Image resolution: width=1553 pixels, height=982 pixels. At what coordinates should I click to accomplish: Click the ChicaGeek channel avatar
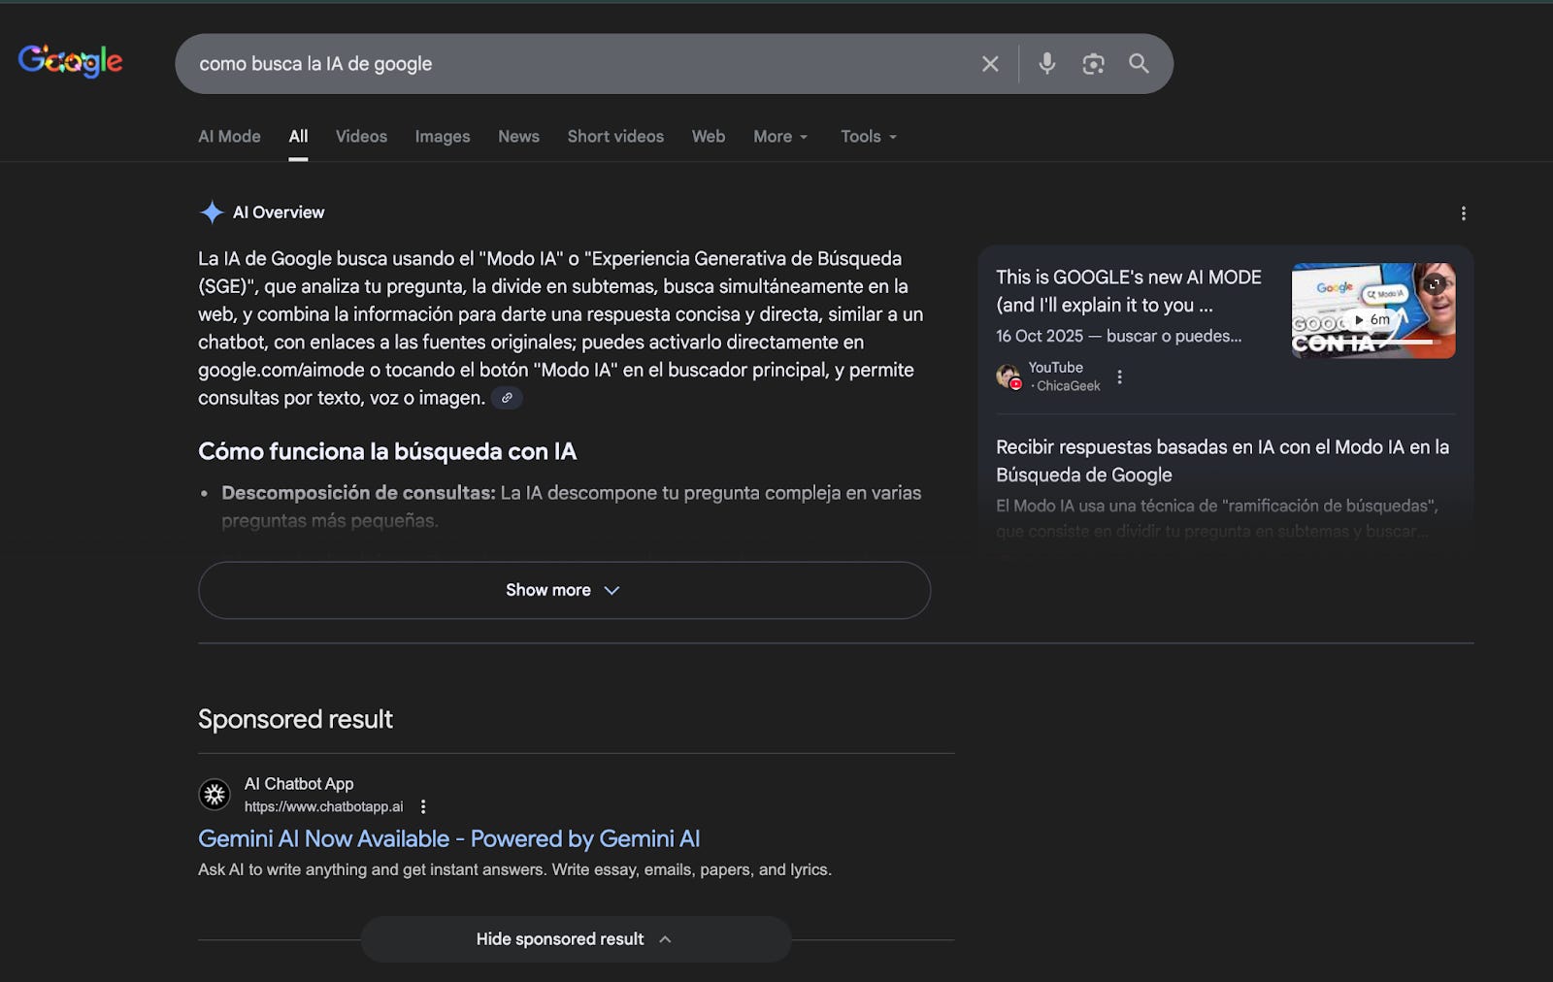(1008, 376)
